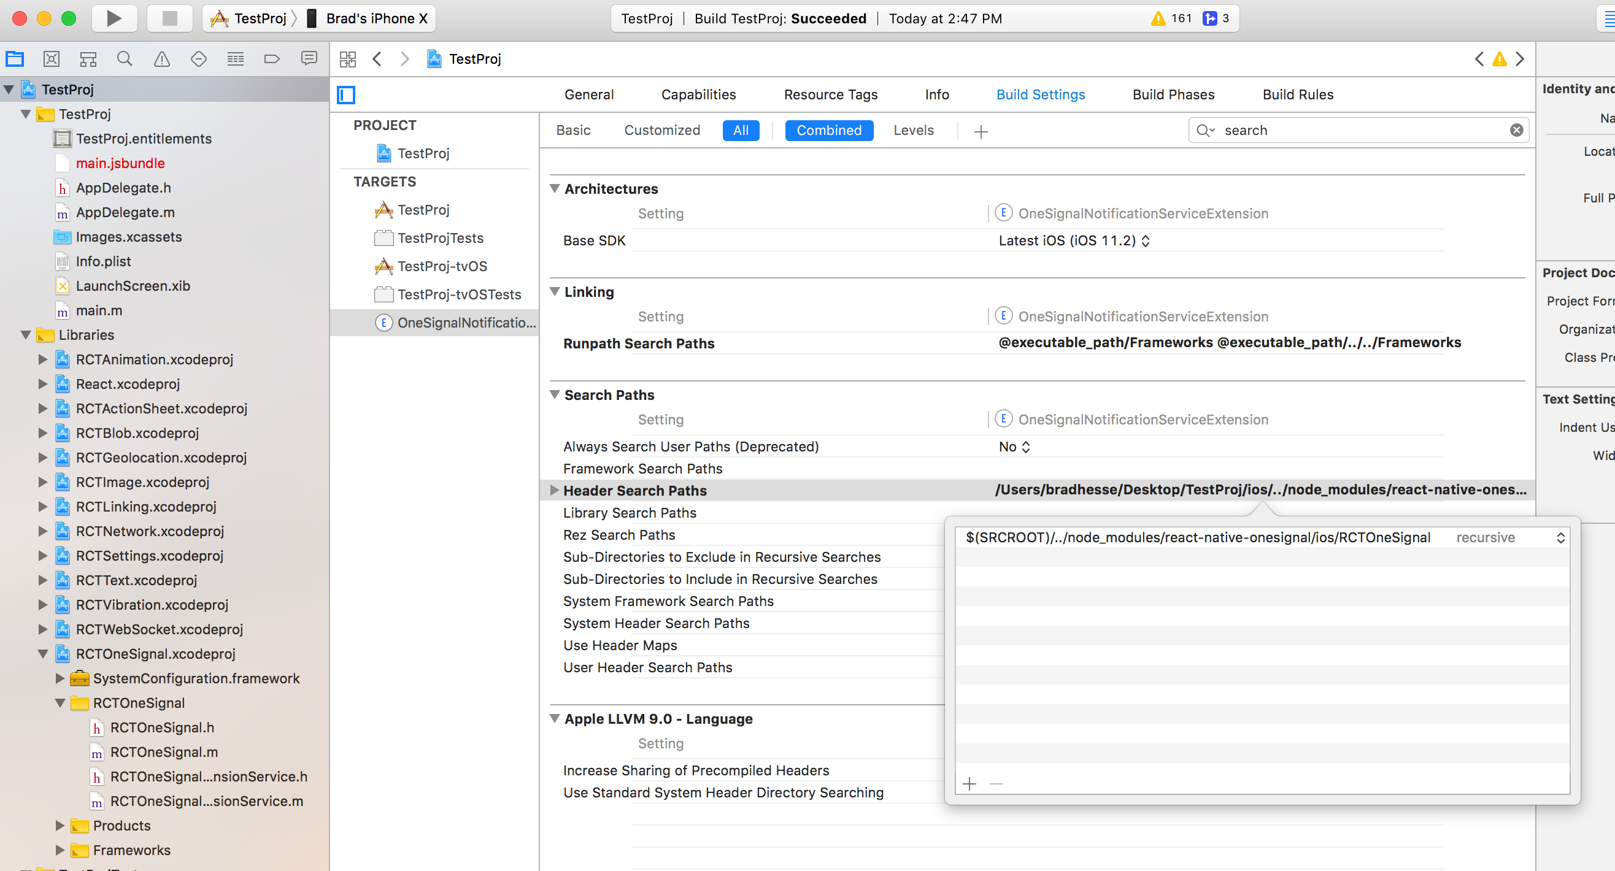Click the related items grid icon
The height and width of the screenshot is (871, 1615).
pyautogui.click(x=347, y=59)
